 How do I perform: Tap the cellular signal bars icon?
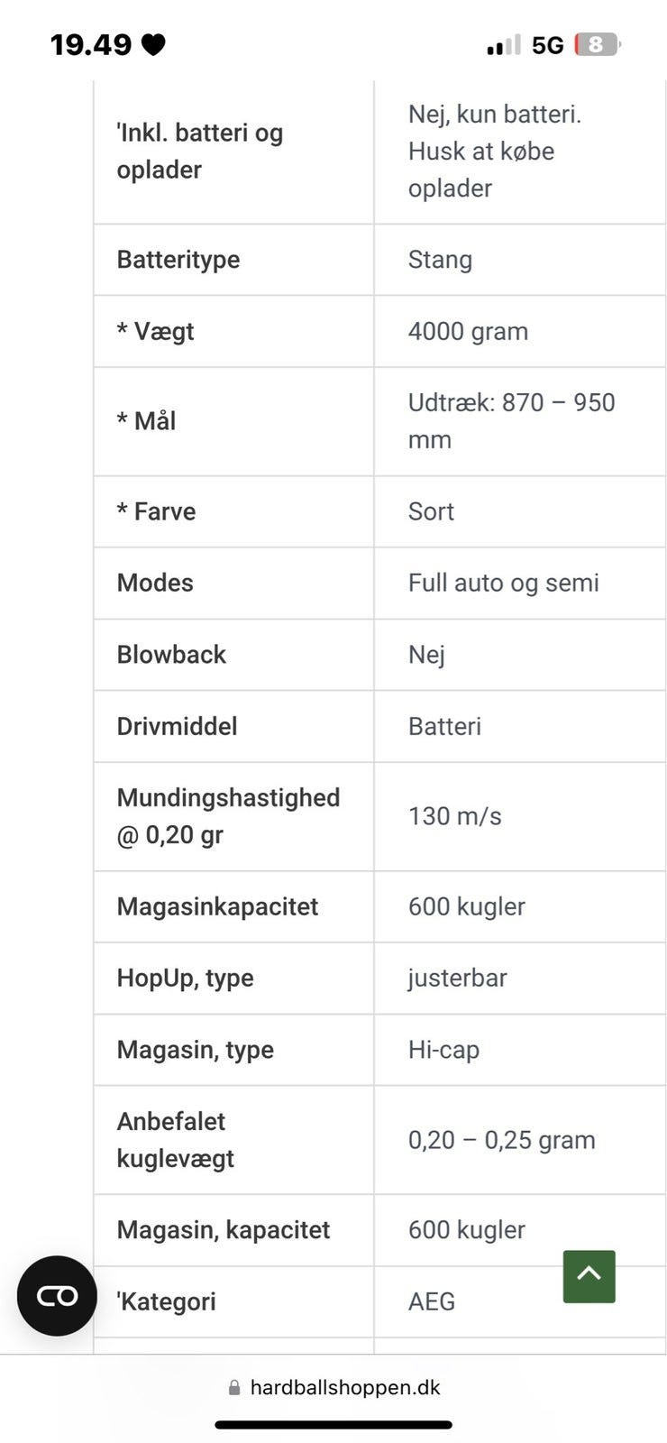click(x=503, y=45)
